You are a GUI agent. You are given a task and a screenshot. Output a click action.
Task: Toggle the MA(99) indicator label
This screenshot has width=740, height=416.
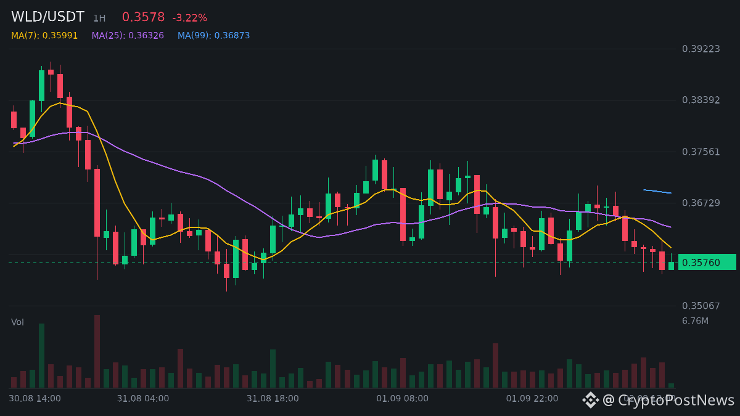[x=214, y=36]
